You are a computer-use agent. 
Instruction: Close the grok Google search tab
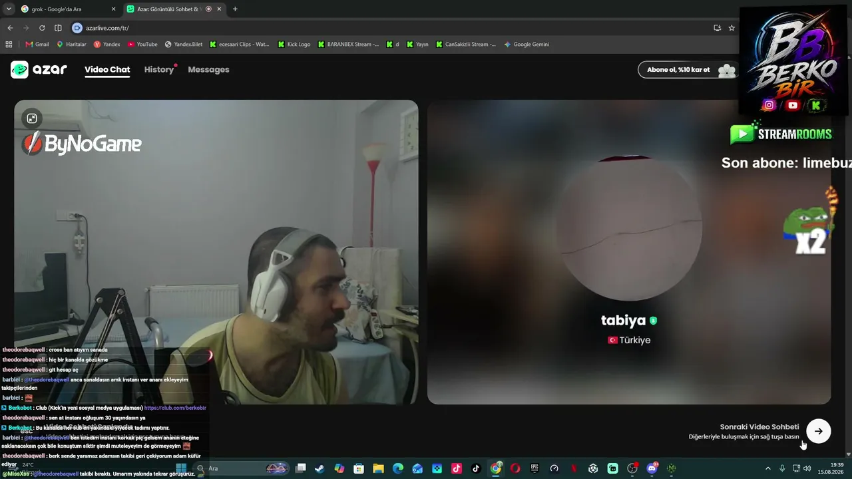113,9
